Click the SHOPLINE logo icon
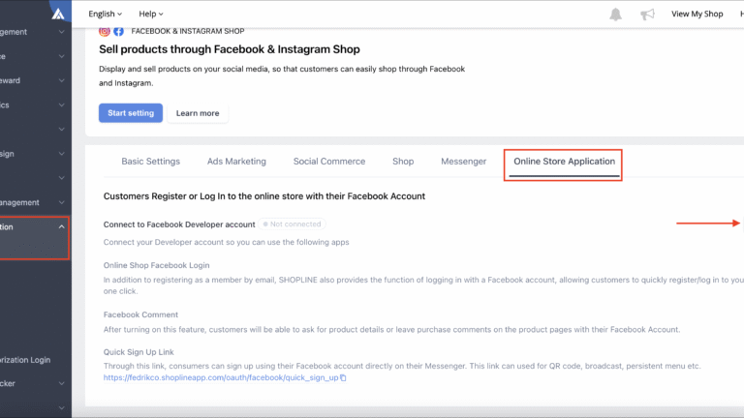This screenshot has width=744, height=418. point(58,14)
